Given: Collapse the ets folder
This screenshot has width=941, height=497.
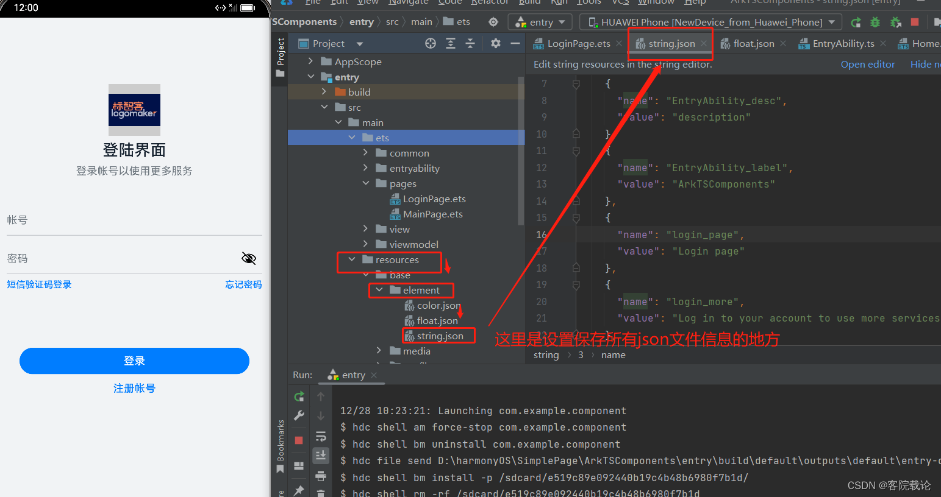Looking at the screenshot, I should (x=352, y=138).
